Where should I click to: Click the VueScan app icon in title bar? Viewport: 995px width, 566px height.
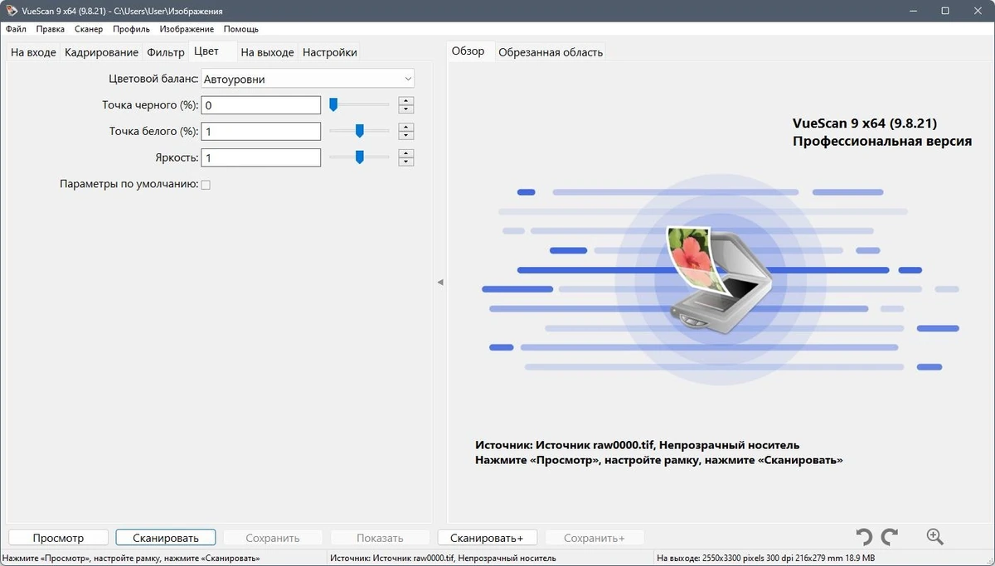coord(10,11)
